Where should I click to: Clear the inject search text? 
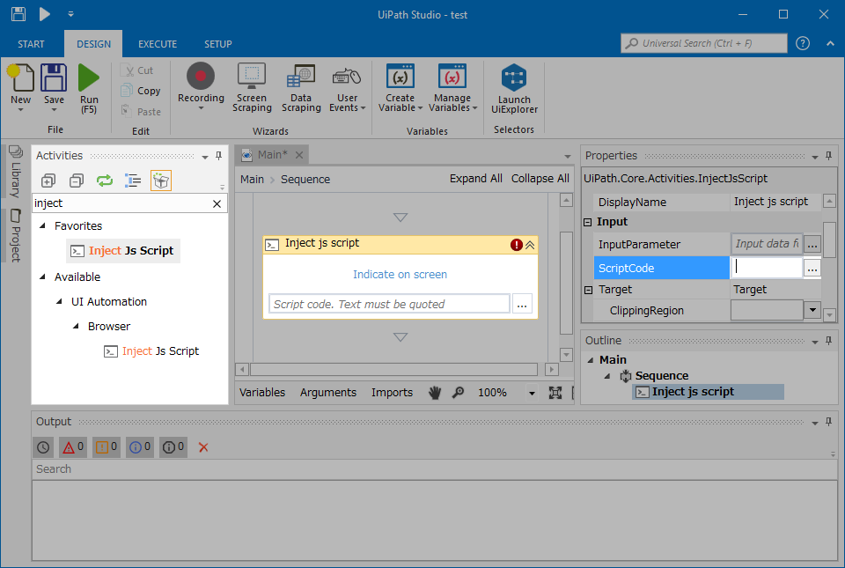pos(217,203)
